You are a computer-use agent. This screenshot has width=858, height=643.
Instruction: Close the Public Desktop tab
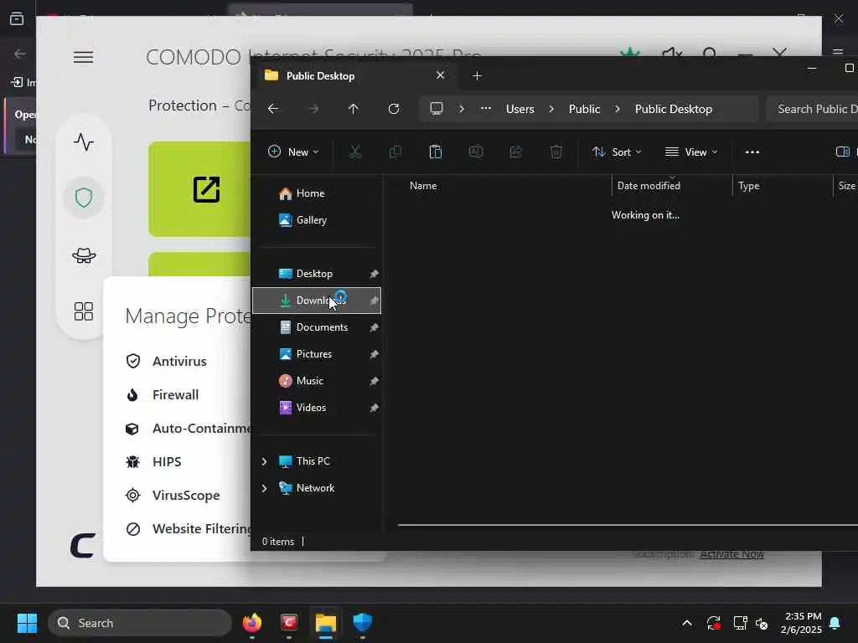click(441, 75)
